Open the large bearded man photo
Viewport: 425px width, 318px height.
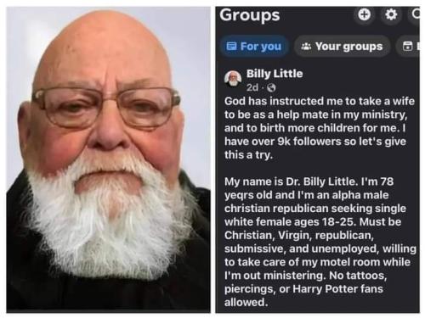coord(109,159)
